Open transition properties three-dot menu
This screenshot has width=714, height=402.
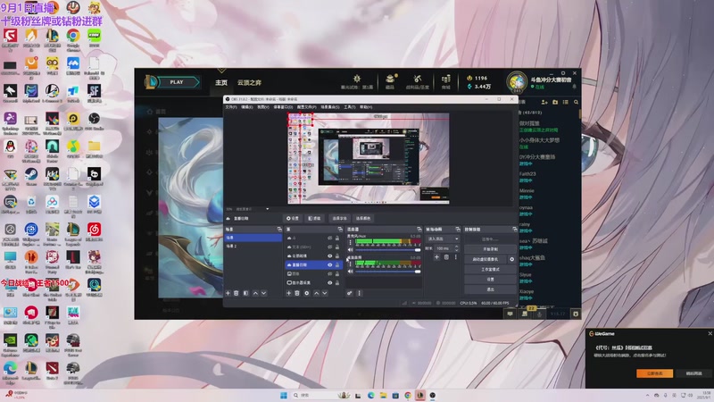point(455,257)
